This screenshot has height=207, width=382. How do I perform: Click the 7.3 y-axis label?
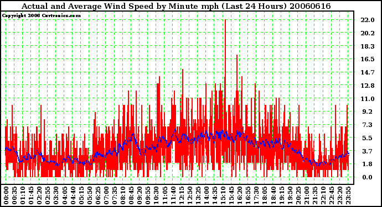click(368, 125)
